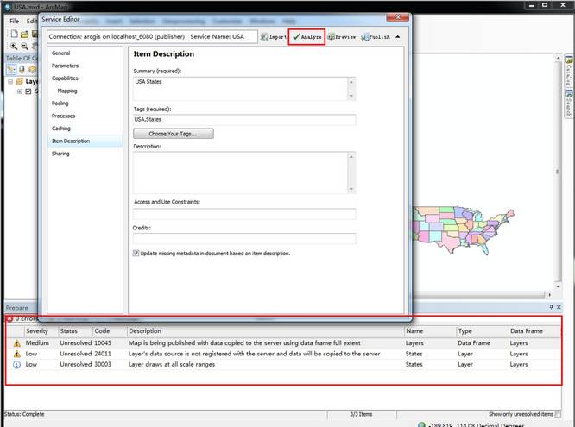Open the Catalog side tab

click(x=569, y=72)
